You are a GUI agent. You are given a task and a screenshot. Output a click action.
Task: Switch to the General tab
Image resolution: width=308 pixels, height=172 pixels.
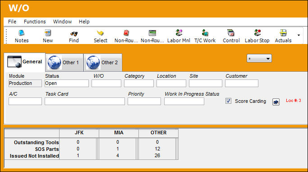coord(24,62)
